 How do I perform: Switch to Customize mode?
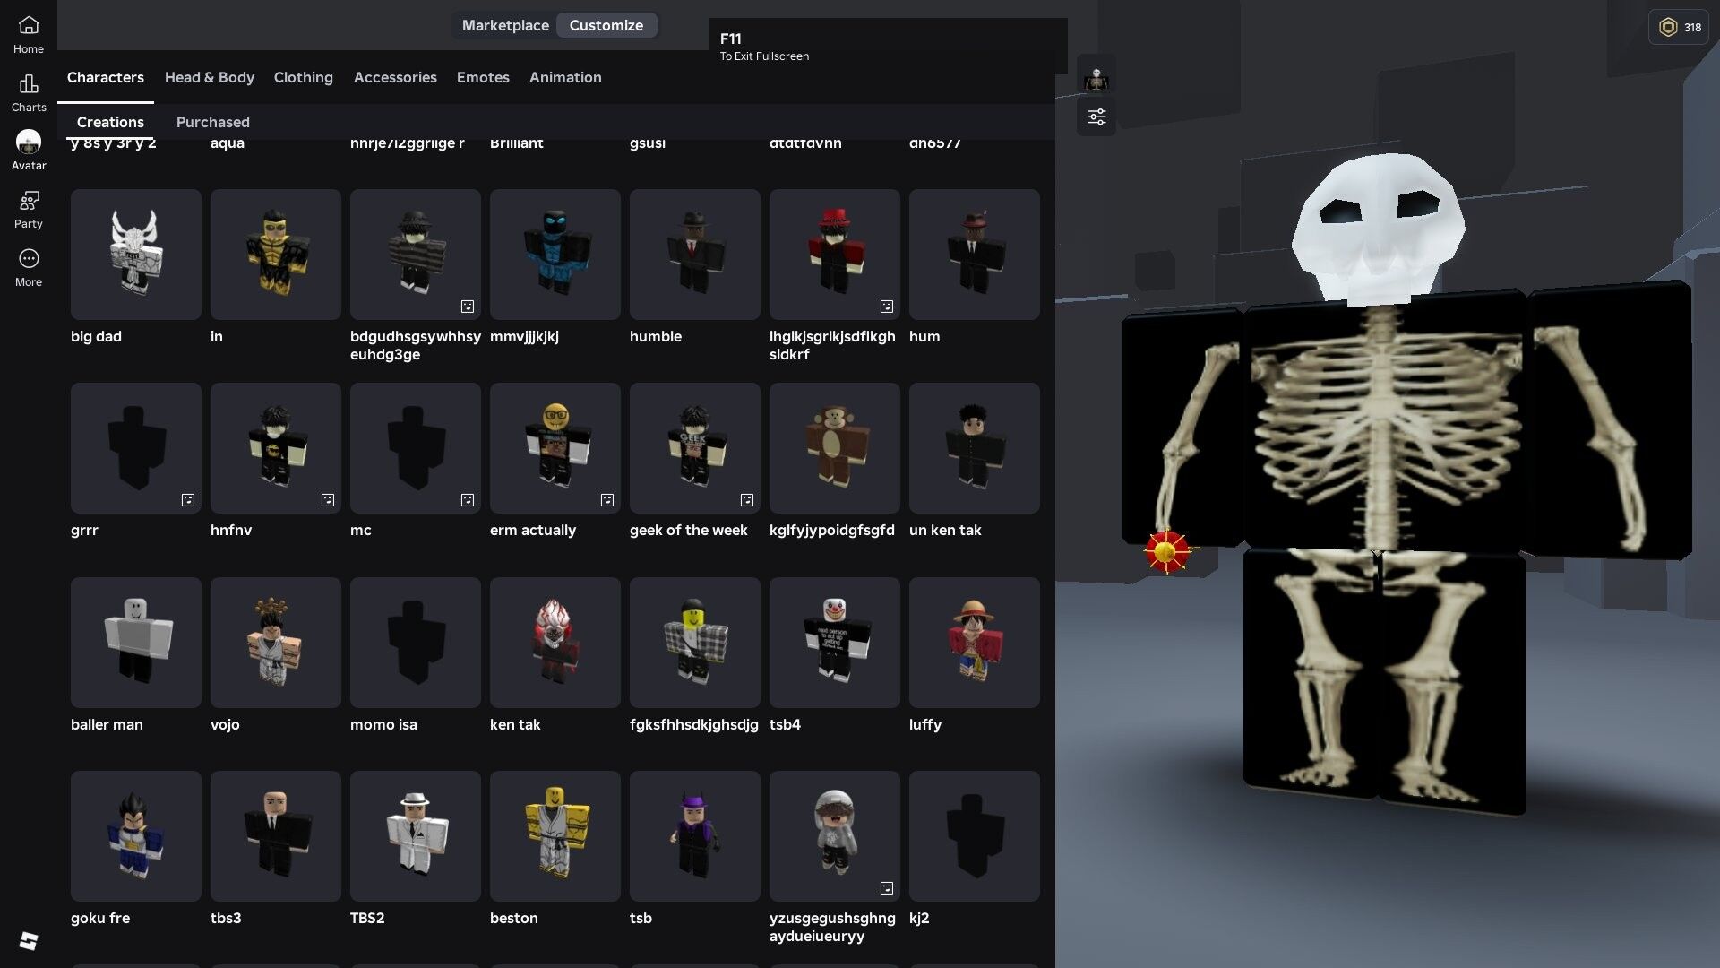pyautogui.click(x=606, y=25)
